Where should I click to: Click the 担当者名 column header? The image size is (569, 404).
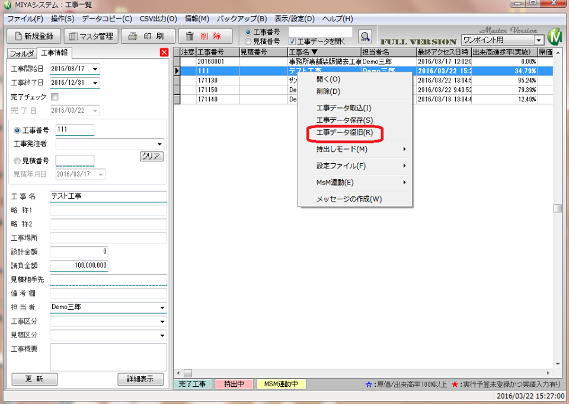coord(389,52)
